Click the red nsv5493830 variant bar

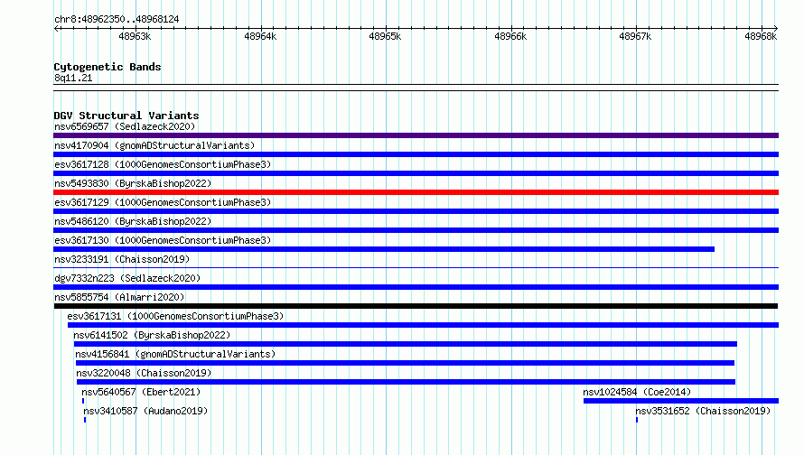(x=416, y=192)
